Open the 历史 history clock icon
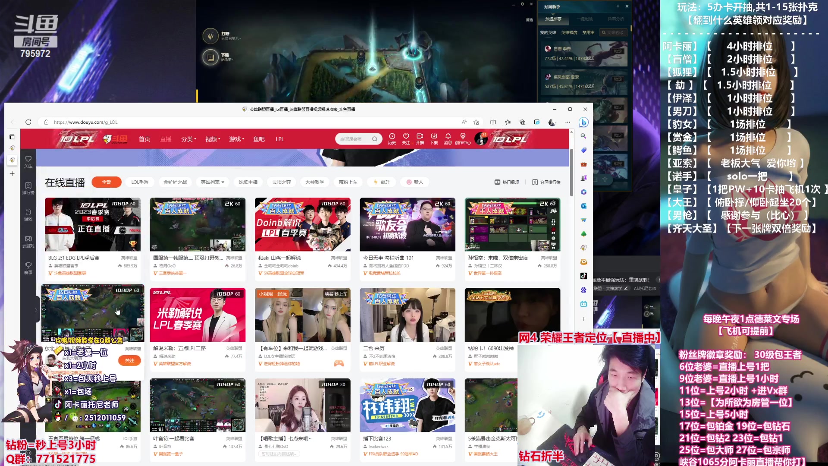828x466 pixels. [392, 137]
